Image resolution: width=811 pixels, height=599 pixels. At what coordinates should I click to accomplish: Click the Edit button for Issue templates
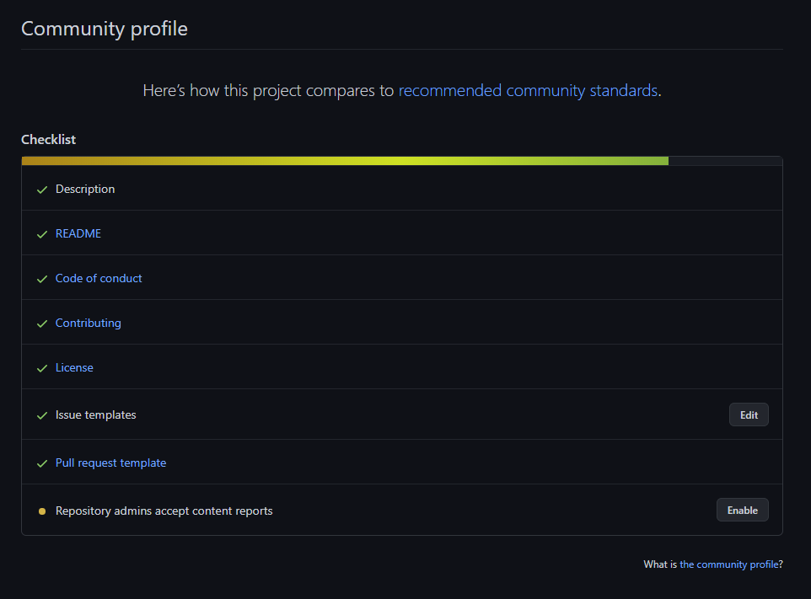pyautogui.click(x=748, y=414)
